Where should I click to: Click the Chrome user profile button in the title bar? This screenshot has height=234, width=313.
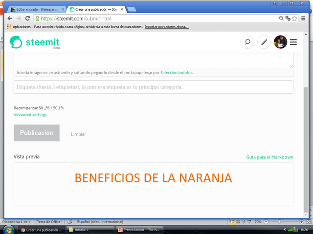coord(274,3)
